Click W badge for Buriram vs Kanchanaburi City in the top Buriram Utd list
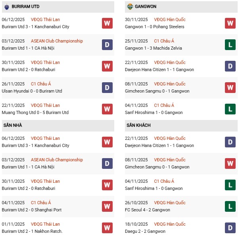This screenshot has width=238, height=236. [x=107, y=23]
